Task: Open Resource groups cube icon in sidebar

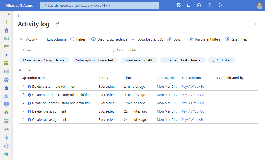Action: click(x=6, y=71)
